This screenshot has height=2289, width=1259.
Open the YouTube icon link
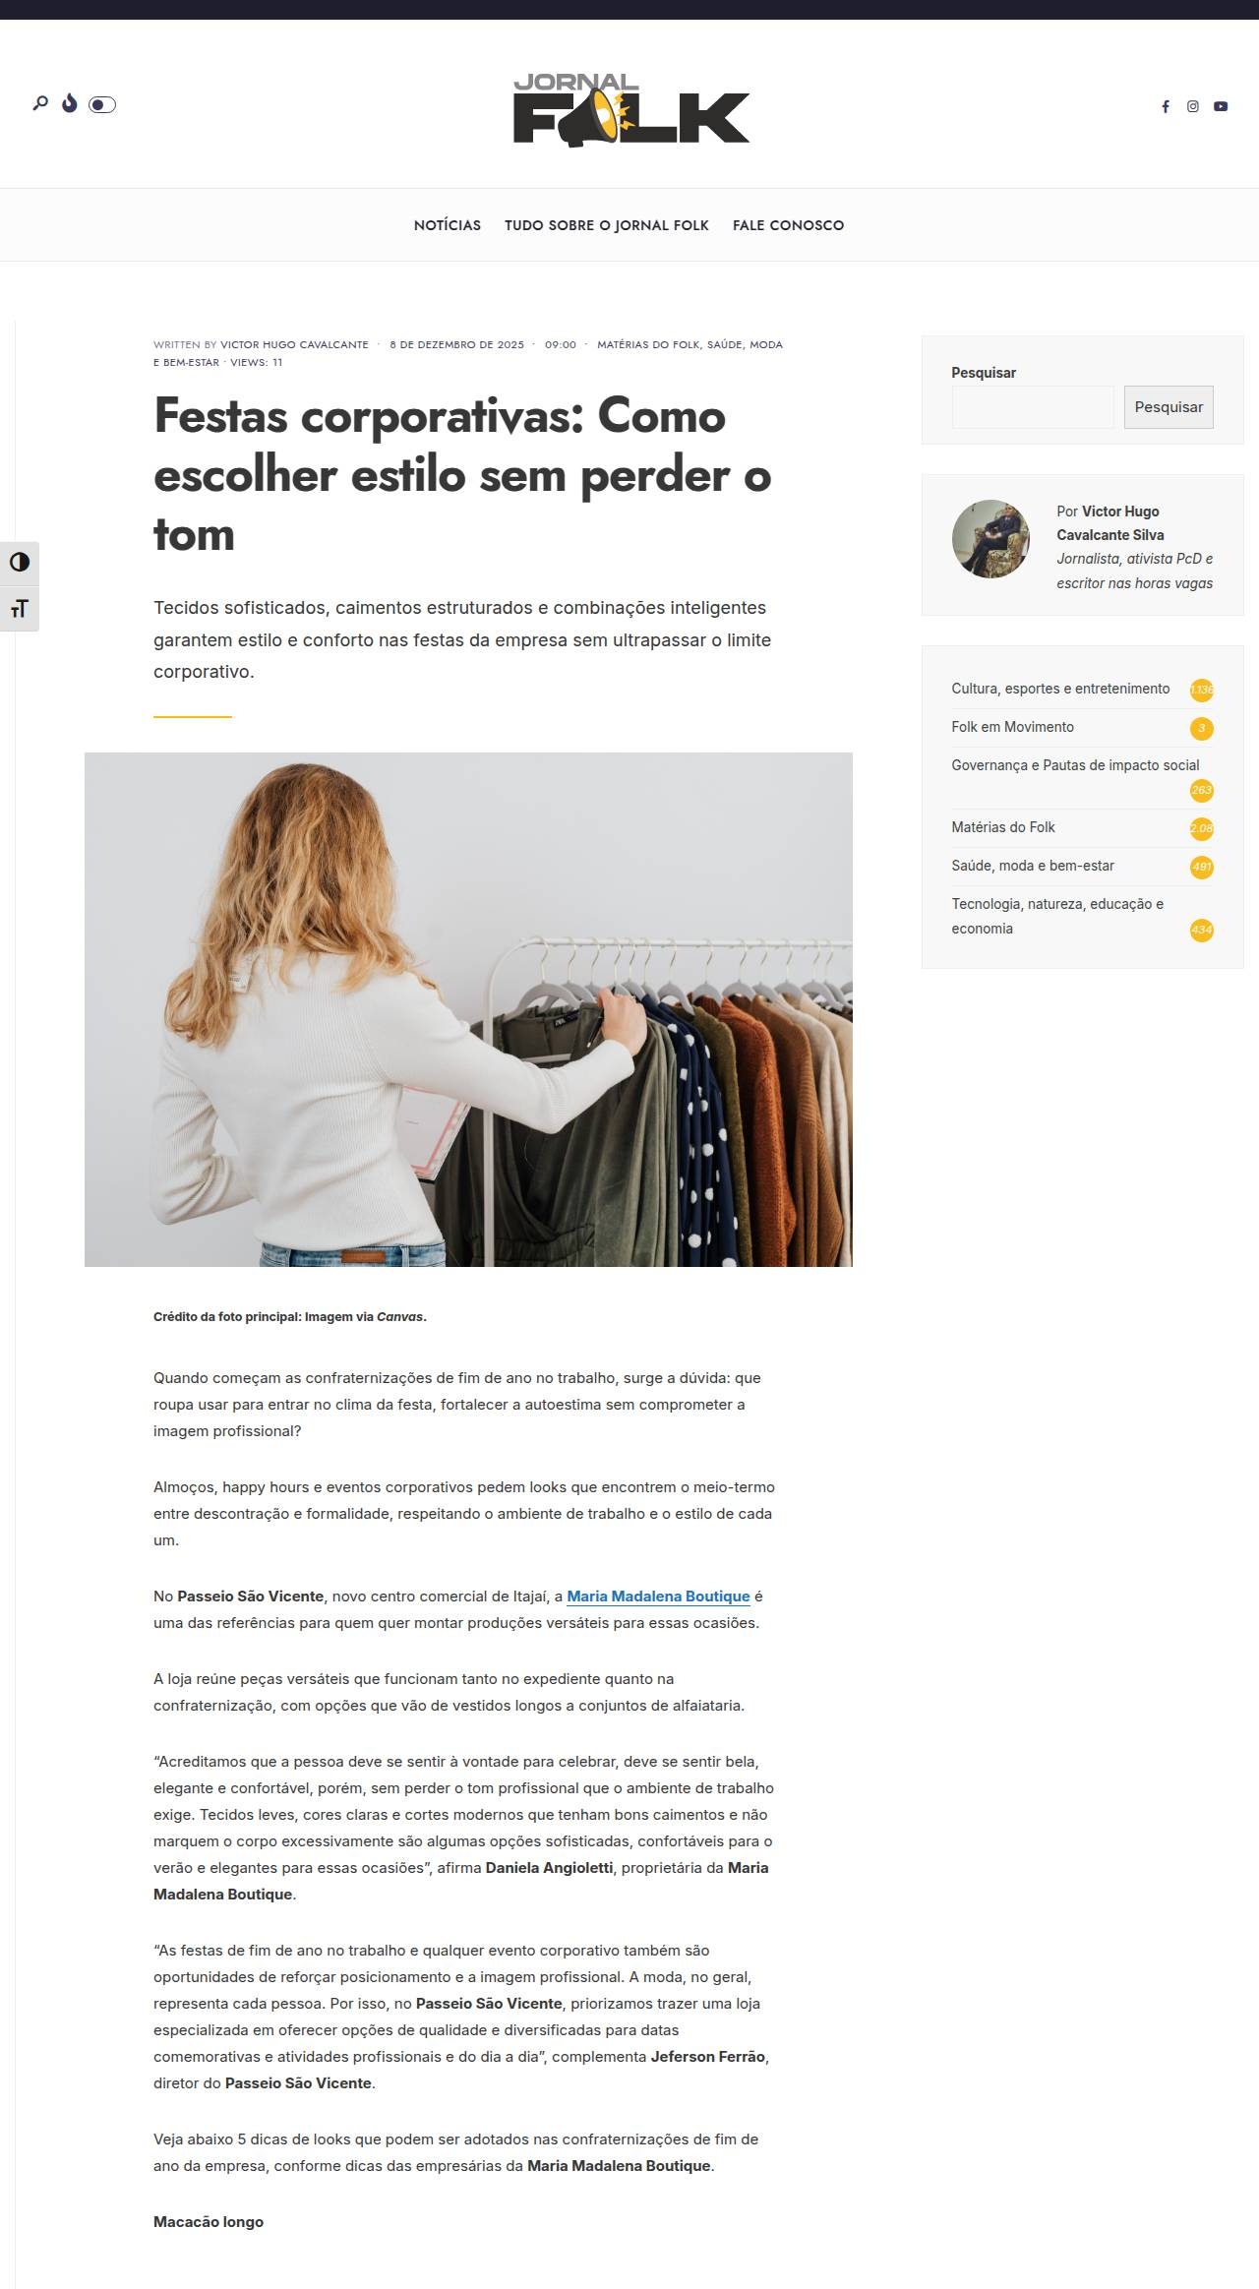tap(1221, 106)
